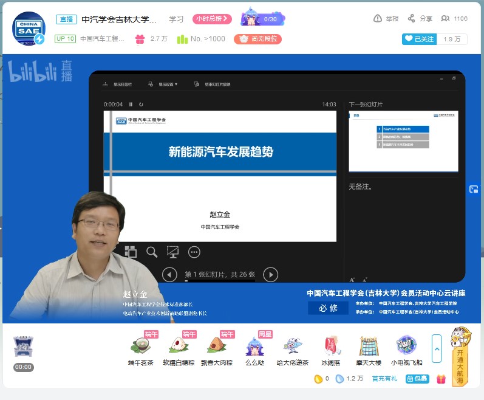
Task: Open the 分享 share menu
Action: click(420, 19)
